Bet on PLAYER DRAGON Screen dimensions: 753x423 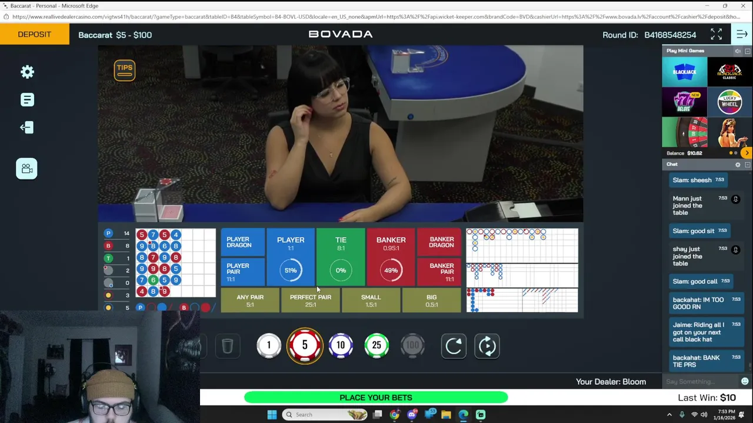click(242, 243)
